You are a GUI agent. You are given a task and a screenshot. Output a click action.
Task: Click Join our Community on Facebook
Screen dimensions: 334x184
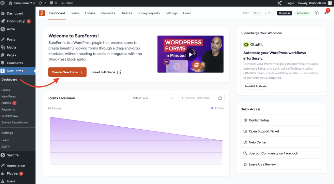click(281, 153)
